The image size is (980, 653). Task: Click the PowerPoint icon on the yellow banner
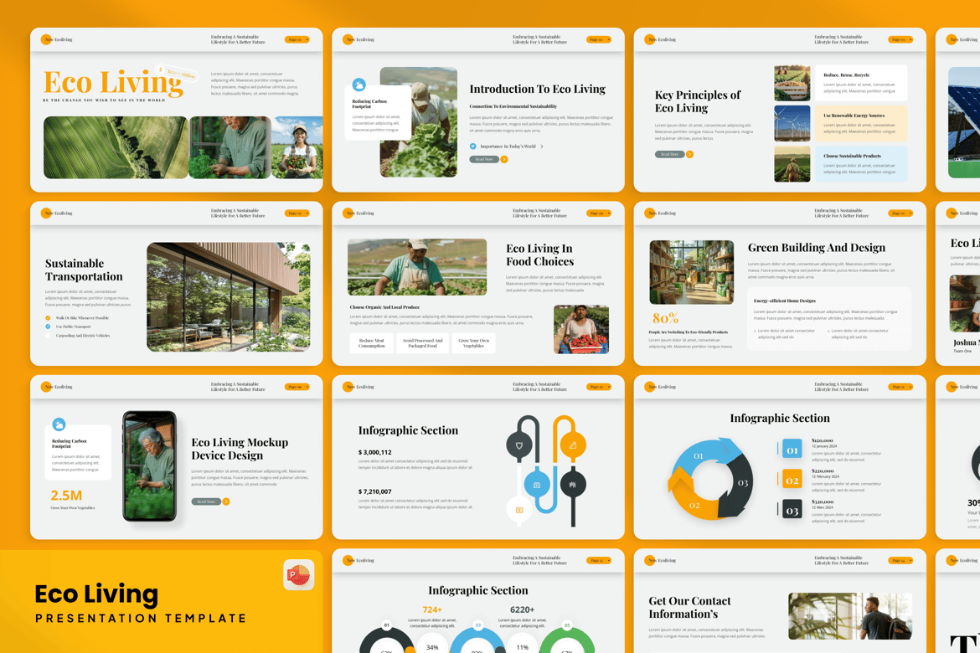point(299,575)
